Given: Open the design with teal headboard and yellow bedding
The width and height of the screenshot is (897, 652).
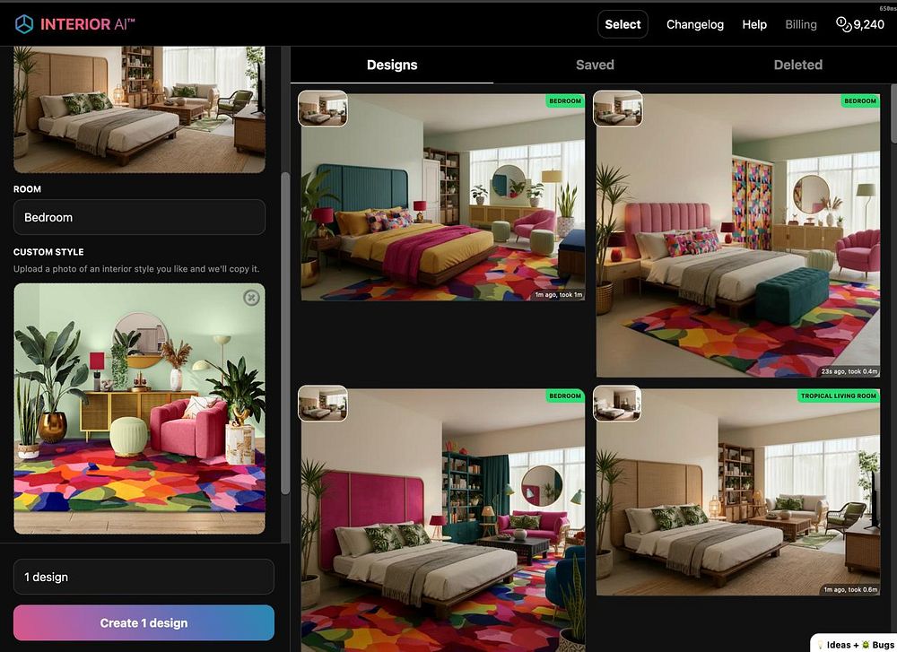Looking at the screenshot, I should tap(443, 197).
